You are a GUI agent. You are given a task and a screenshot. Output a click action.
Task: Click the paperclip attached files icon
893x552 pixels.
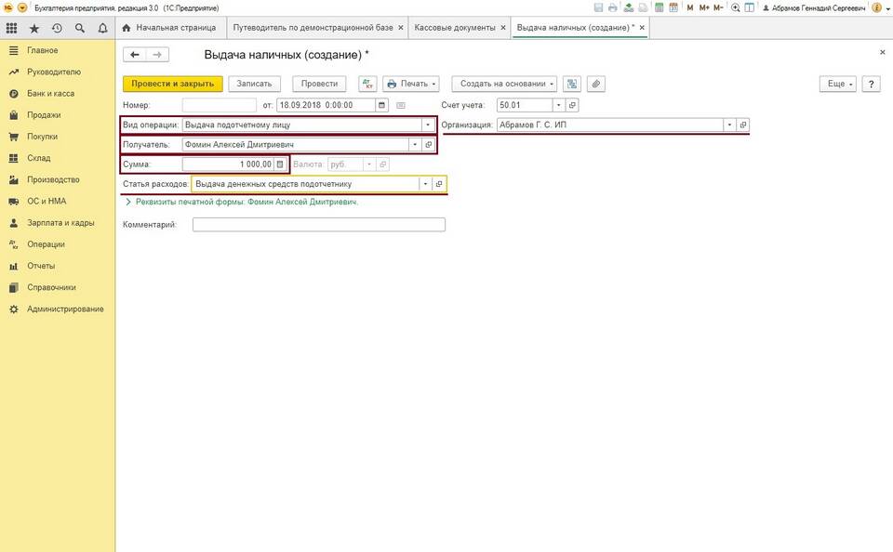point(595,84)
